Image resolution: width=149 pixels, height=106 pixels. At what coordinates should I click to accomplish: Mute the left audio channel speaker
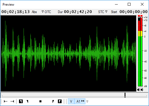coord(138,90)
